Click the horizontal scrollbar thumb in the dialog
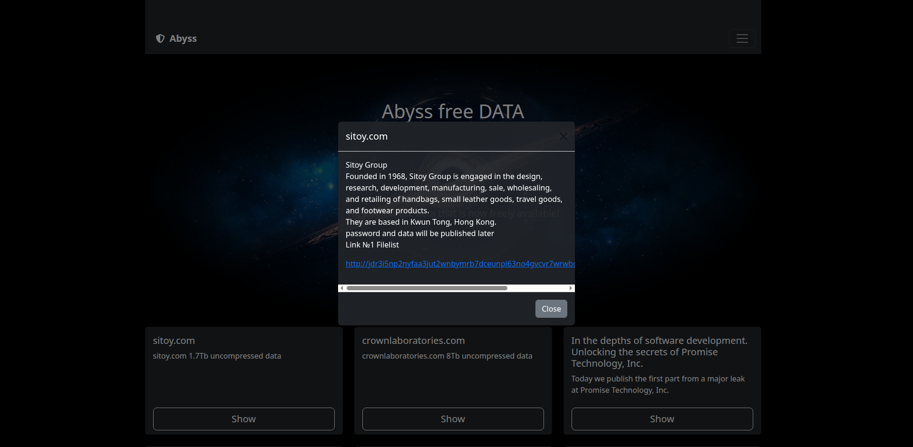913x447 pixels. (427, 288)
